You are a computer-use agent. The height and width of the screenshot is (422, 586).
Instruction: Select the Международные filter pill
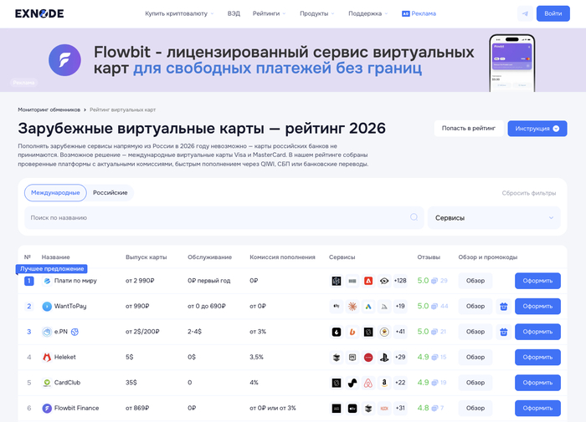pyautogui.click(x=55, y=193)
